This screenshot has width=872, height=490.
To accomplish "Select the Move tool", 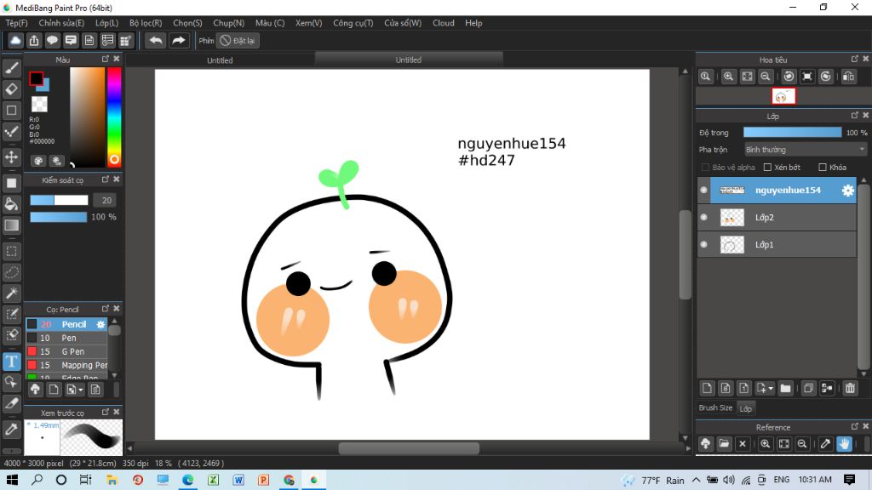I will point(12,157).
